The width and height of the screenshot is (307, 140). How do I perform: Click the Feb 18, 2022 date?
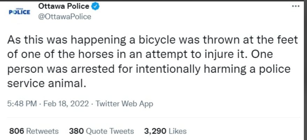tap(66, 104)
